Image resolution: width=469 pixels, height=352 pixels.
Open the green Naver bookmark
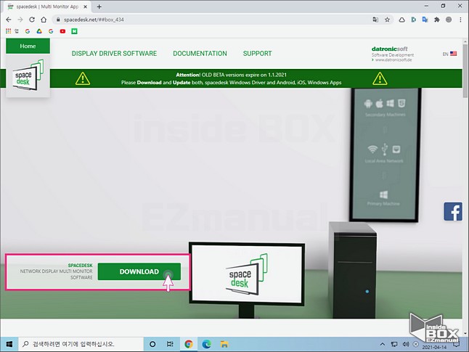click(x=75, y=31)
